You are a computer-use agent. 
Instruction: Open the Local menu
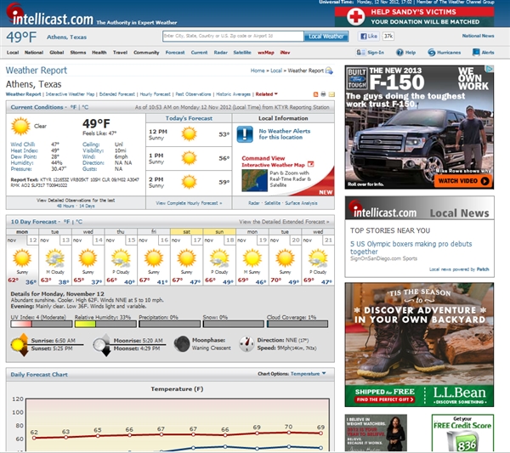click(x=13, y=53)
